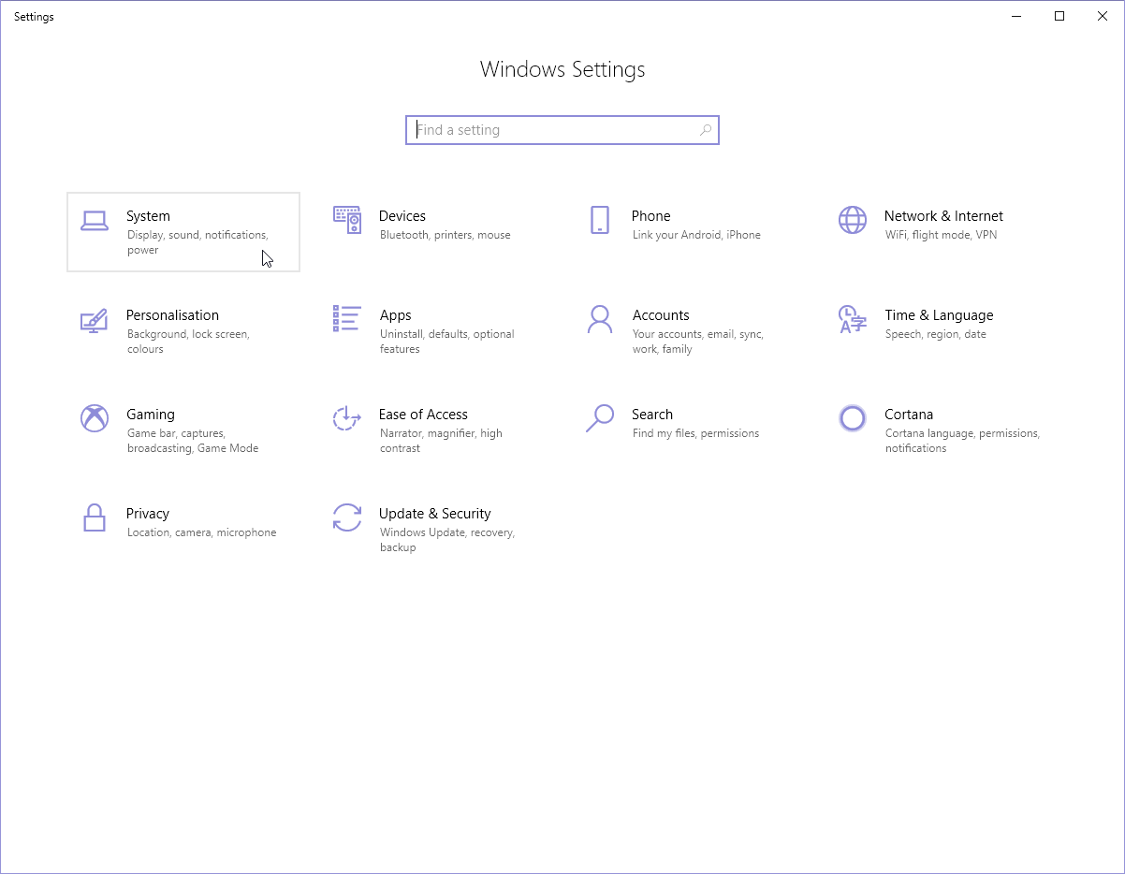Click the System laptop icon

[x=95, y=221]
